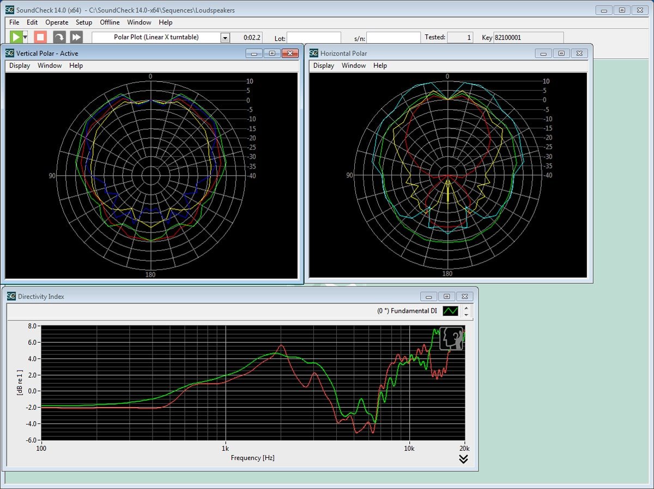654x489 pixels.
Task: Click the double-arrow fast forward icon
Action: [x=76, y=37]
